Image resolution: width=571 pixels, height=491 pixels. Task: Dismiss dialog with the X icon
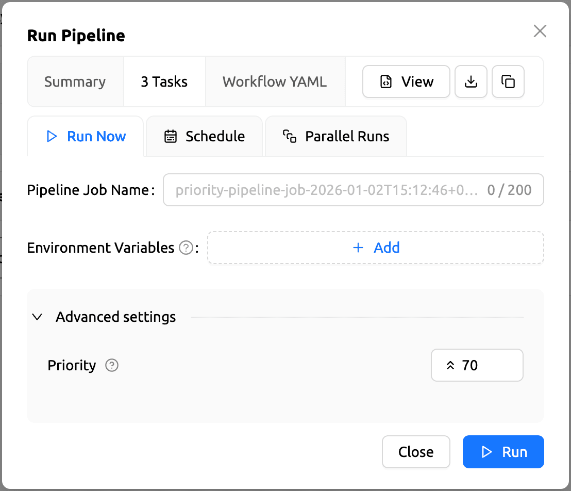(x=540, y=31)
